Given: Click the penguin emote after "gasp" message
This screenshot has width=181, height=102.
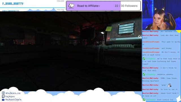Looking at the screenshot, I should 169,85.
